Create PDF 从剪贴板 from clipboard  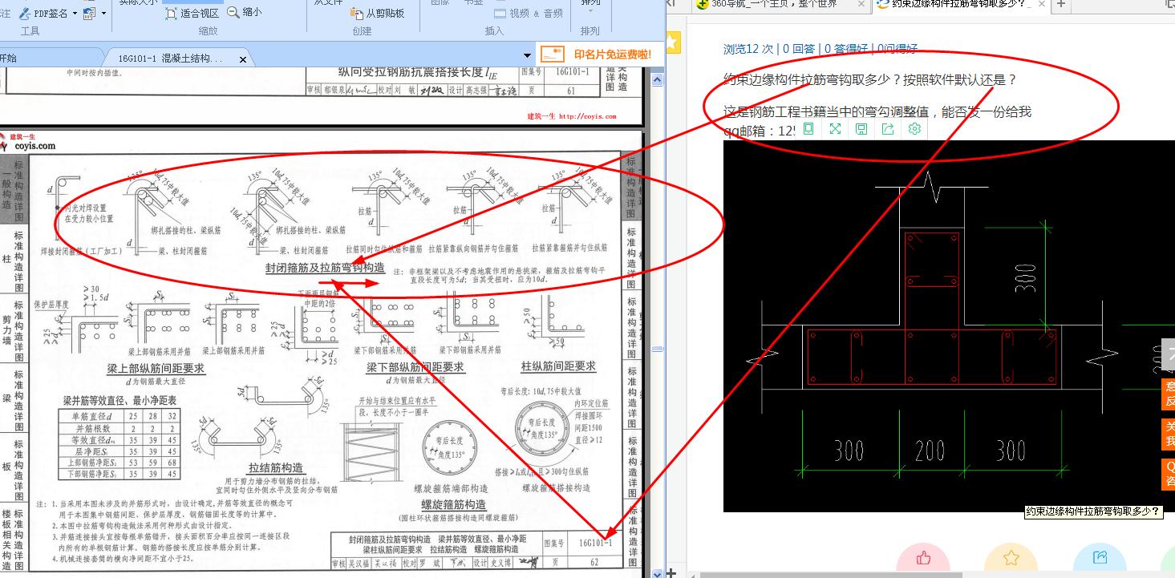click(x=377, y=13)
